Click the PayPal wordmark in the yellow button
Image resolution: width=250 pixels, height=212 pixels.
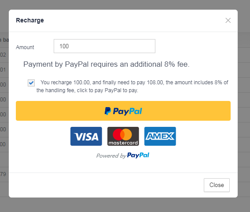[x=127, y=111]
